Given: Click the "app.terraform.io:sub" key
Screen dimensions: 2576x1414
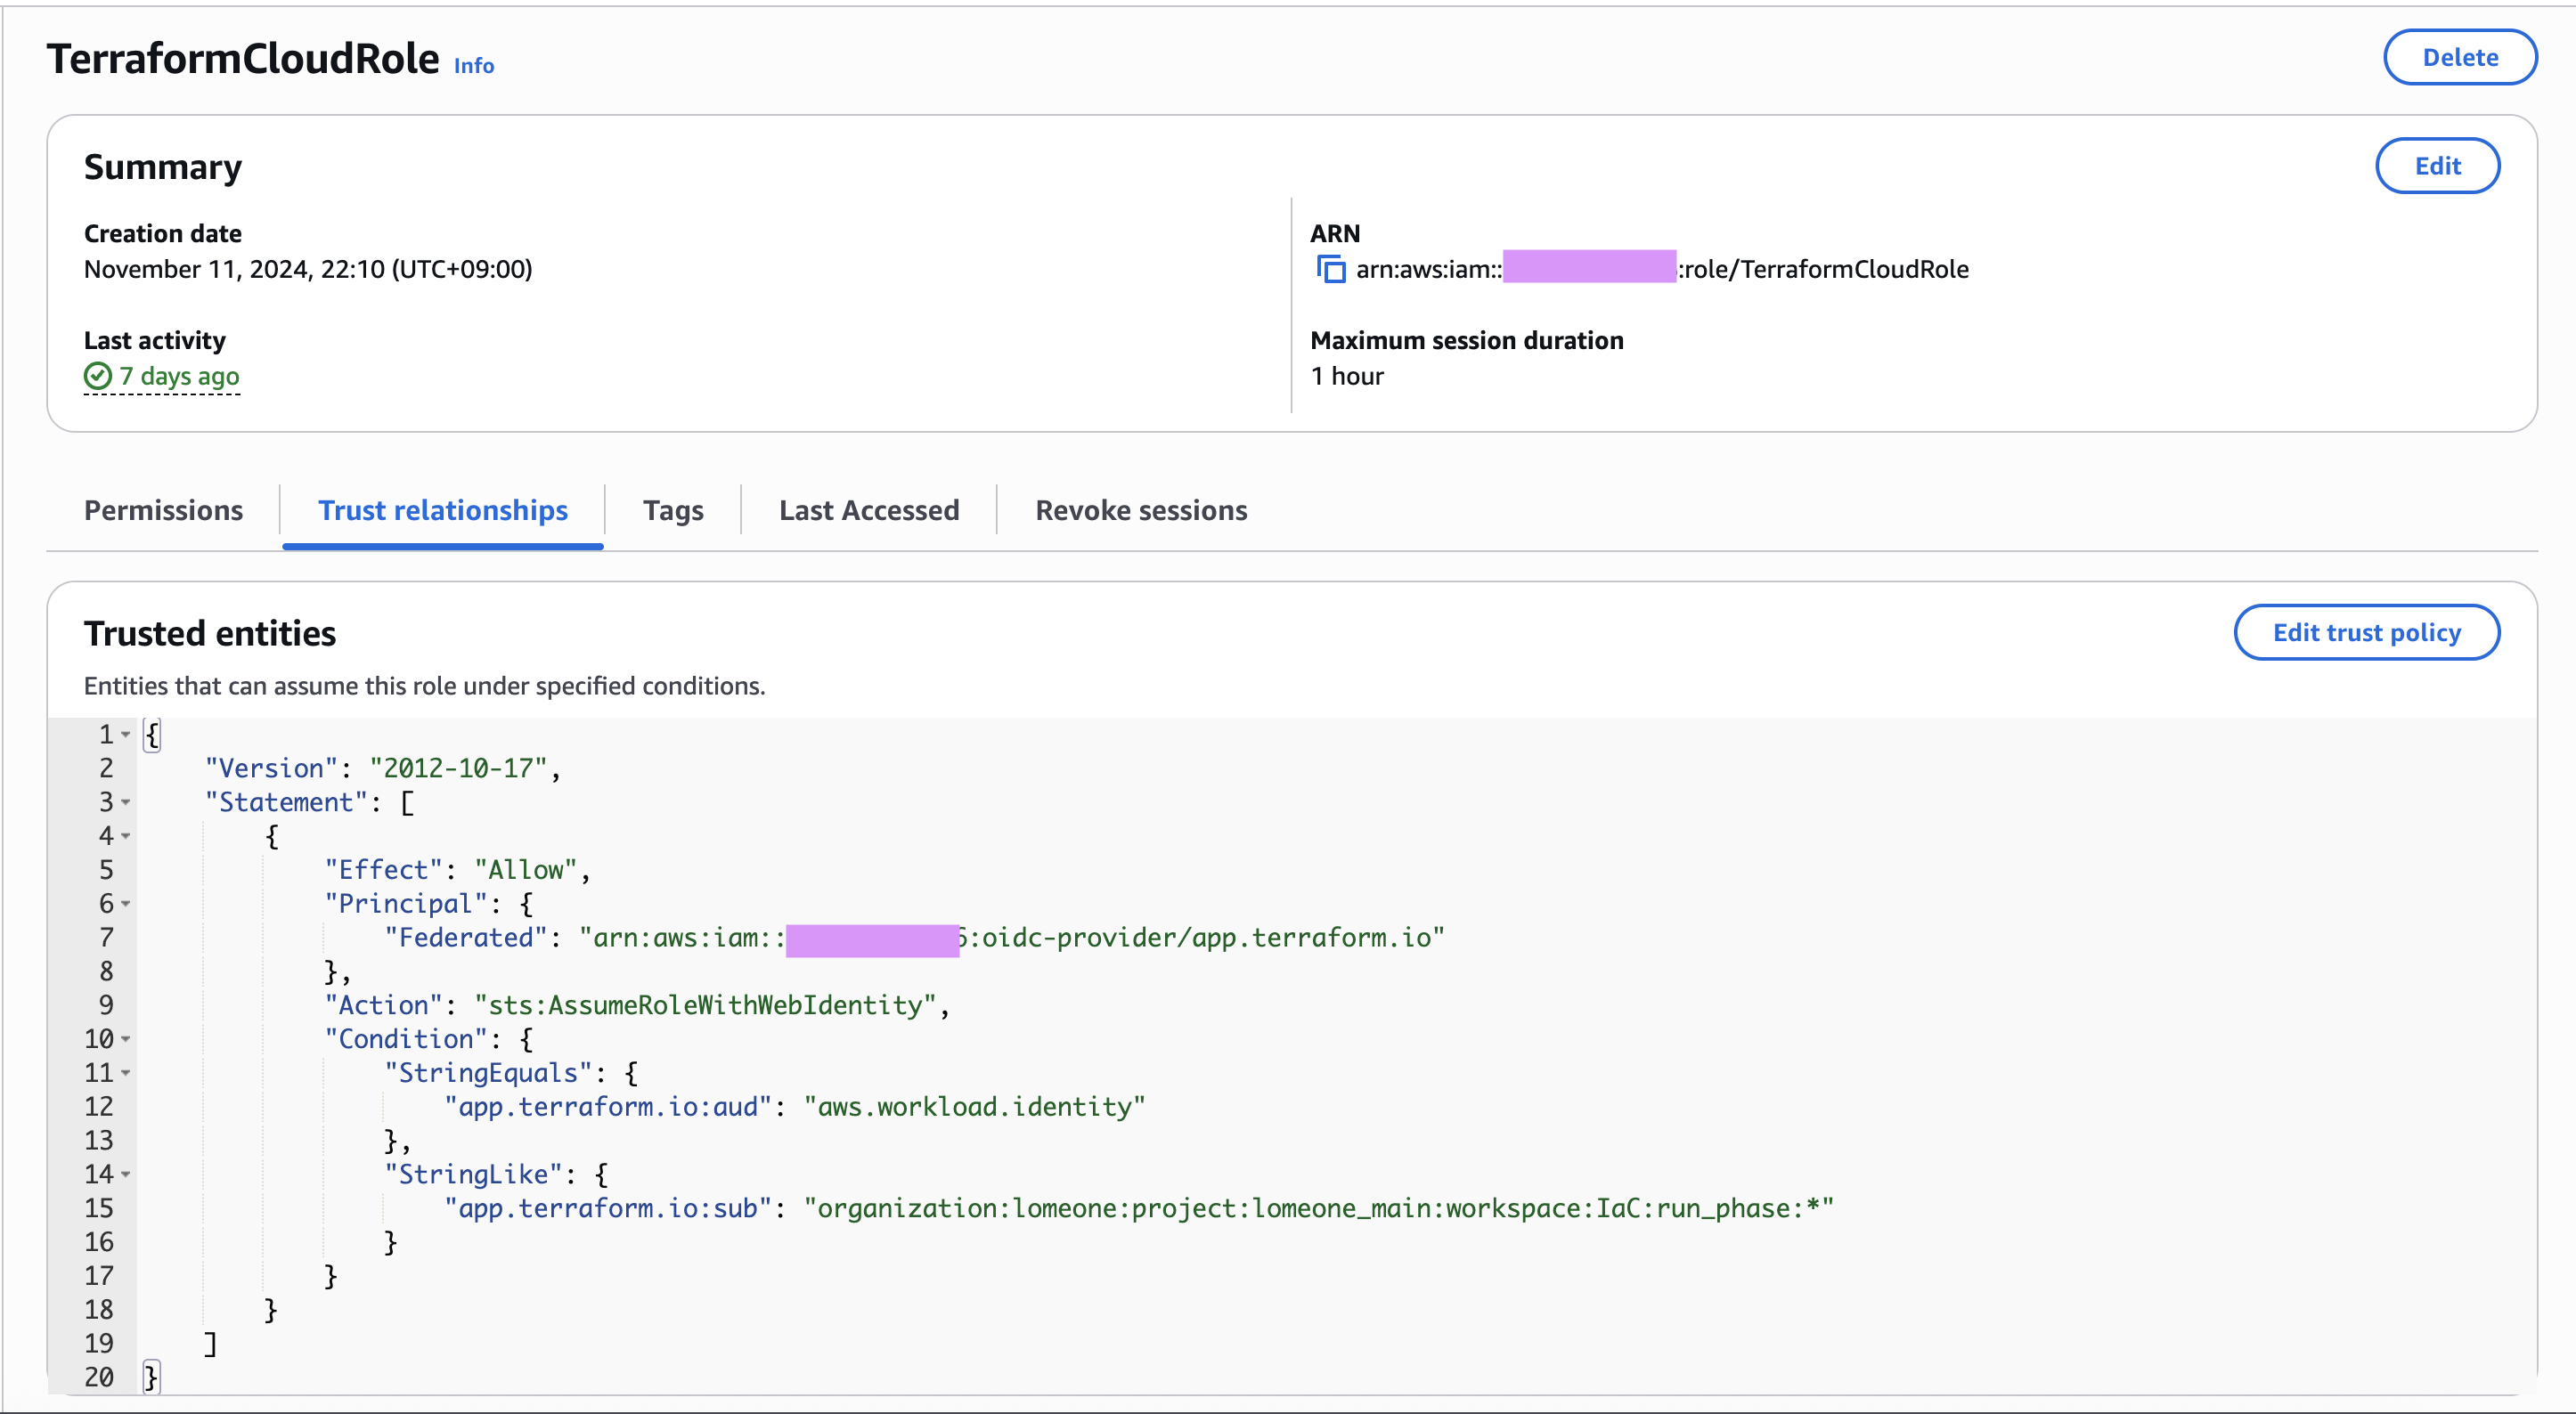Looking at the screenshot, I should tap(608, 1208).
